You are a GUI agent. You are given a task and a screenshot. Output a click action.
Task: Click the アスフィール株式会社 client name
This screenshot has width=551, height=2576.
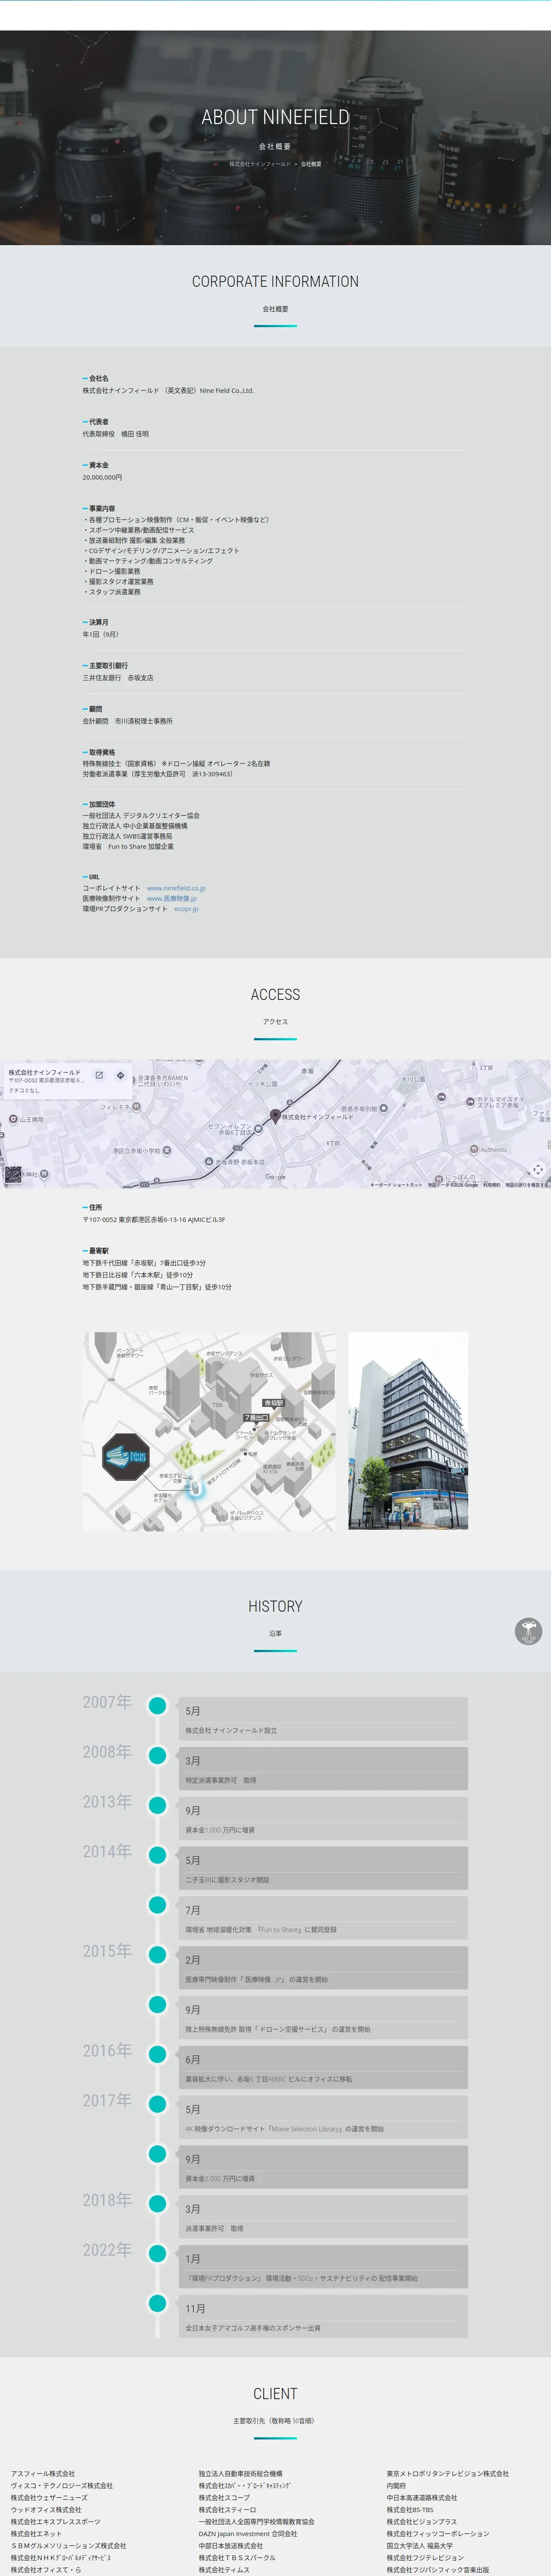pos(43,2474)
